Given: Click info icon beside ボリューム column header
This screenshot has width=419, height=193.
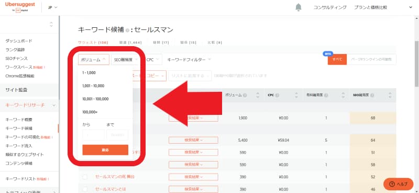Looking at the screenshot, I should 245,95.
